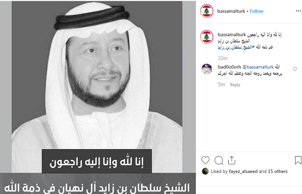This screenshot has height=194, width=302.
Task: Click bassamalturk avatar beside the caption
Action: pos(207,37)
